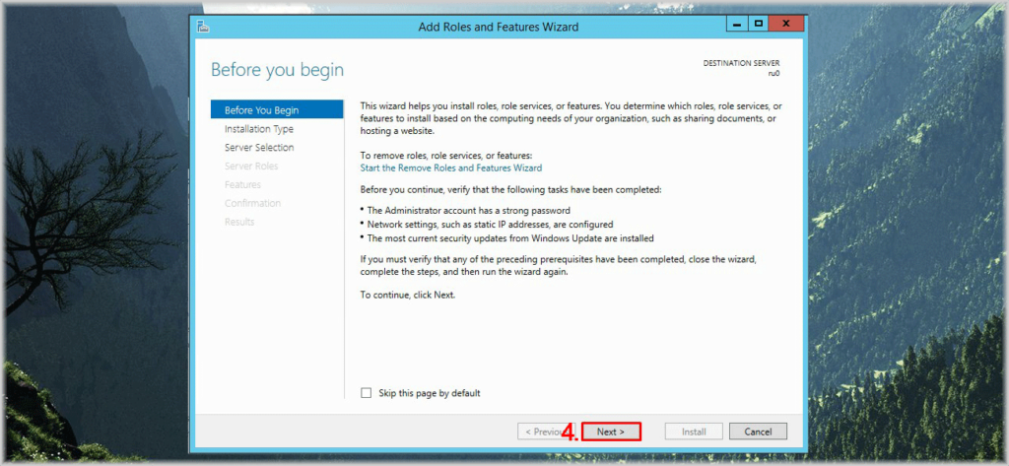Click the Features step label

tap(242, 185)
